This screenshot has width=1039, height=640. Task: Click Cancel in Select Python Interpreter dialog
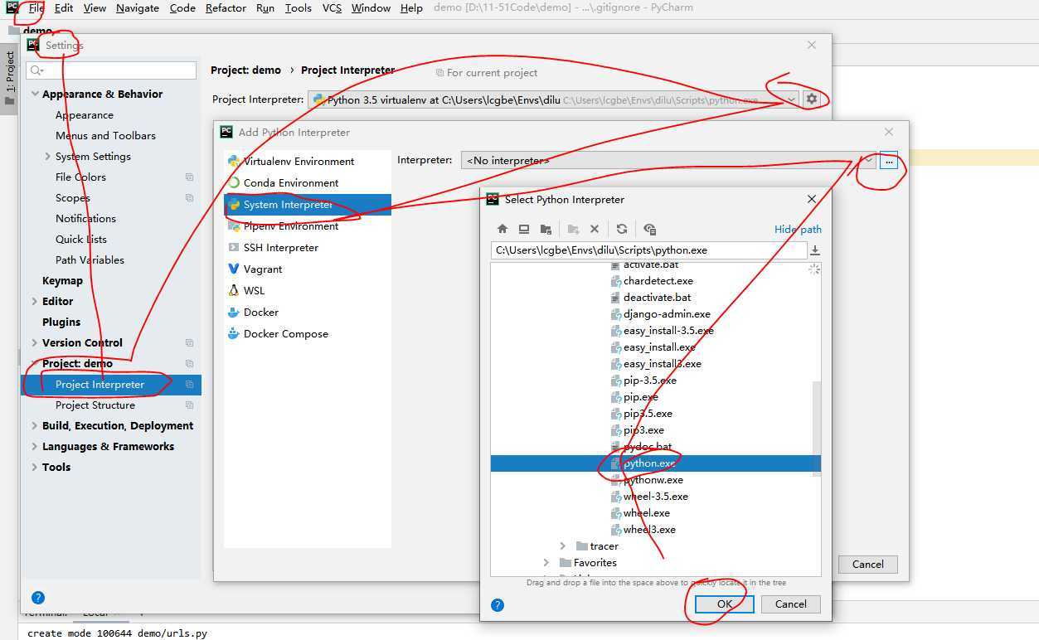[x=790, y=604]
